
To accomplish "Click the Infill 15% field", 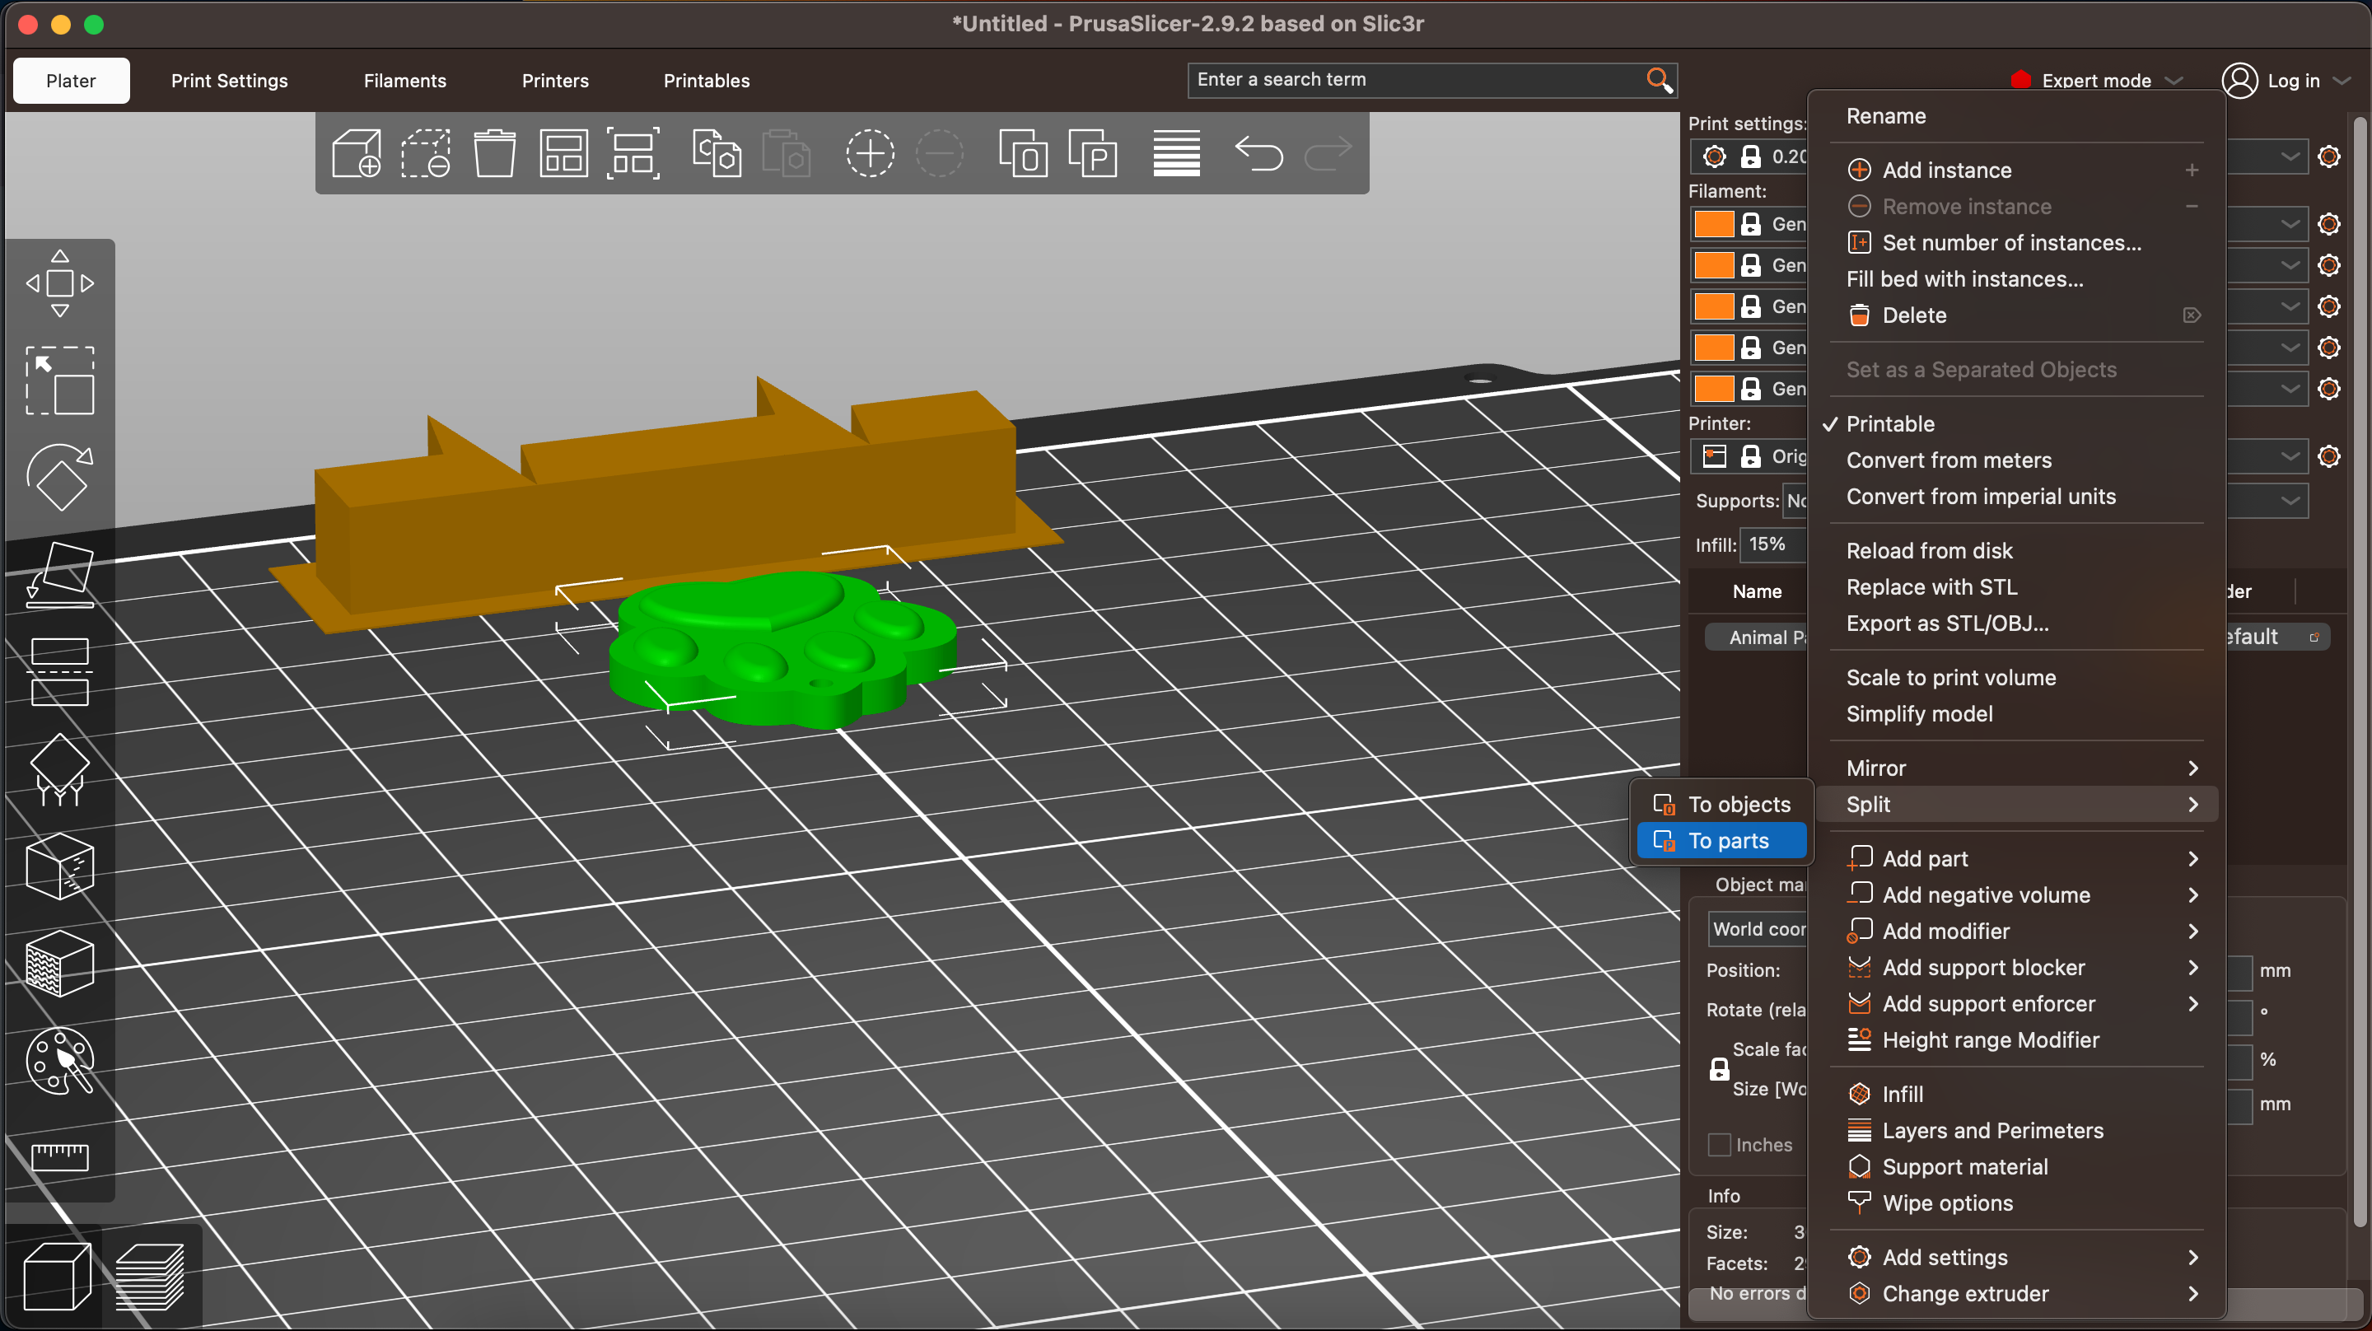I will tap(1773, 544).
